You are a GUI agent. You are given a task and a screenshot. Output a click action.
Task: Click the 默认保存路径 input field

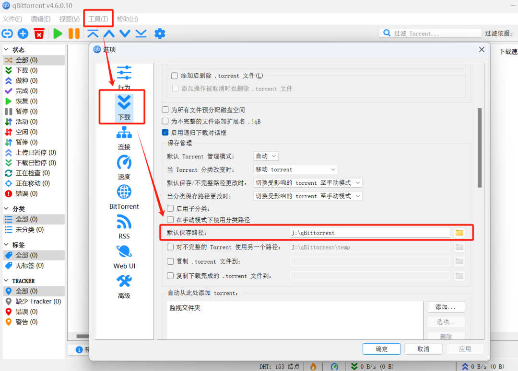click(370, 233)
